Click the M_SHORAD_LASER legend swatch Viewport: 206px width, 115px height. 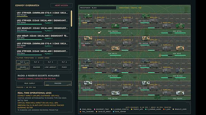coord(146,109)
